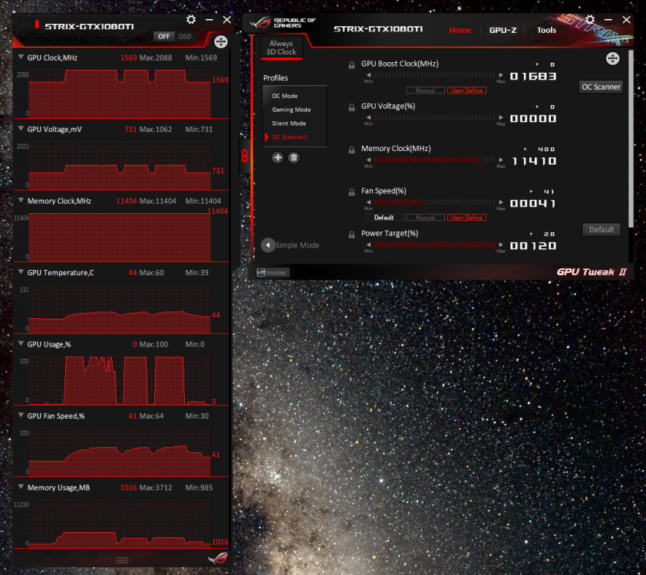Open the Home tab
This screenshot has width=646, height=575.
(x=460, y=30)
